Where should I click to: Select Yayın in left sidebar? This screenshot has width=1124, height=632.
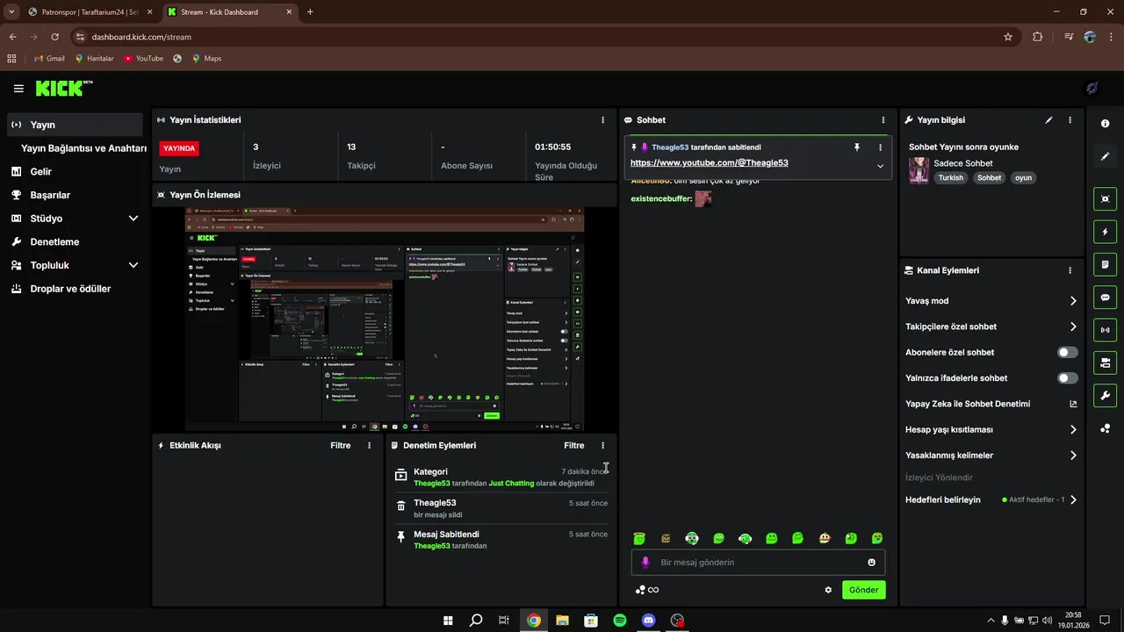(76, 125)
